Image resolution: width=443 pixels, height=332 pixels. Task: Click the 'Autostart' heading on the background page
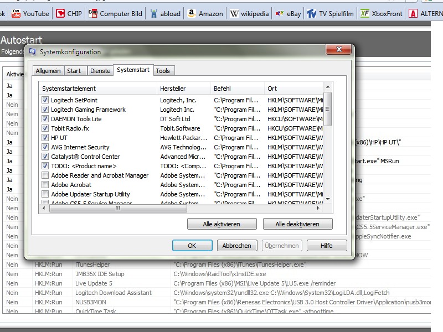pos(21,40)
